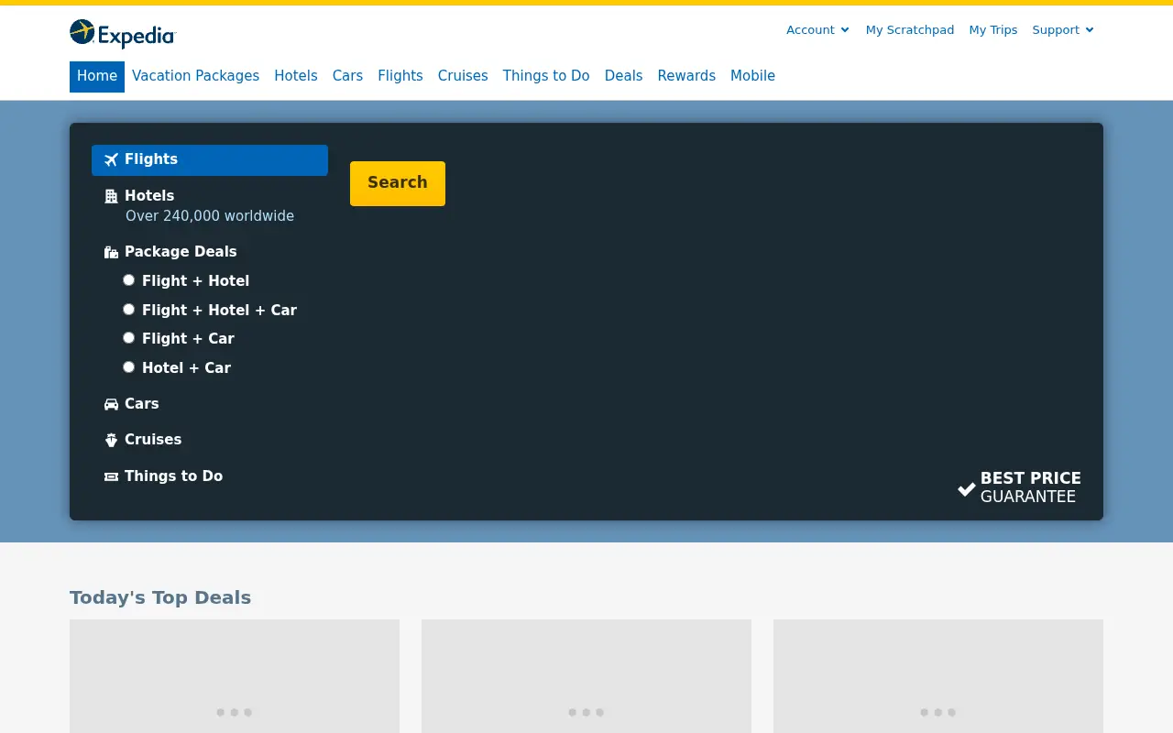Open Vacation Packages in top navigation
This screenshot has height=733, width=1173.
[x=195, y=76]
